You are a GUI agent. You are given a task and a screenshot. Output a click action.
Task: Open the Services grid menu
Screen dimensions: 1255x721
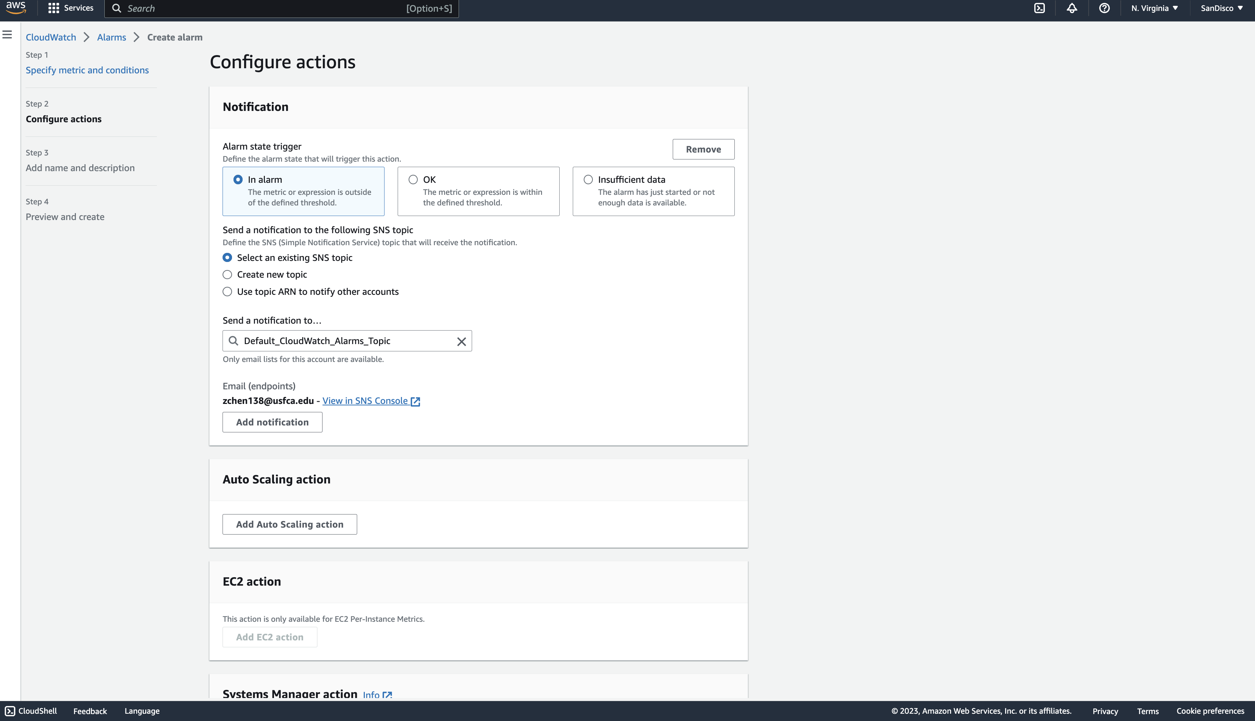[x=71, y=8]
